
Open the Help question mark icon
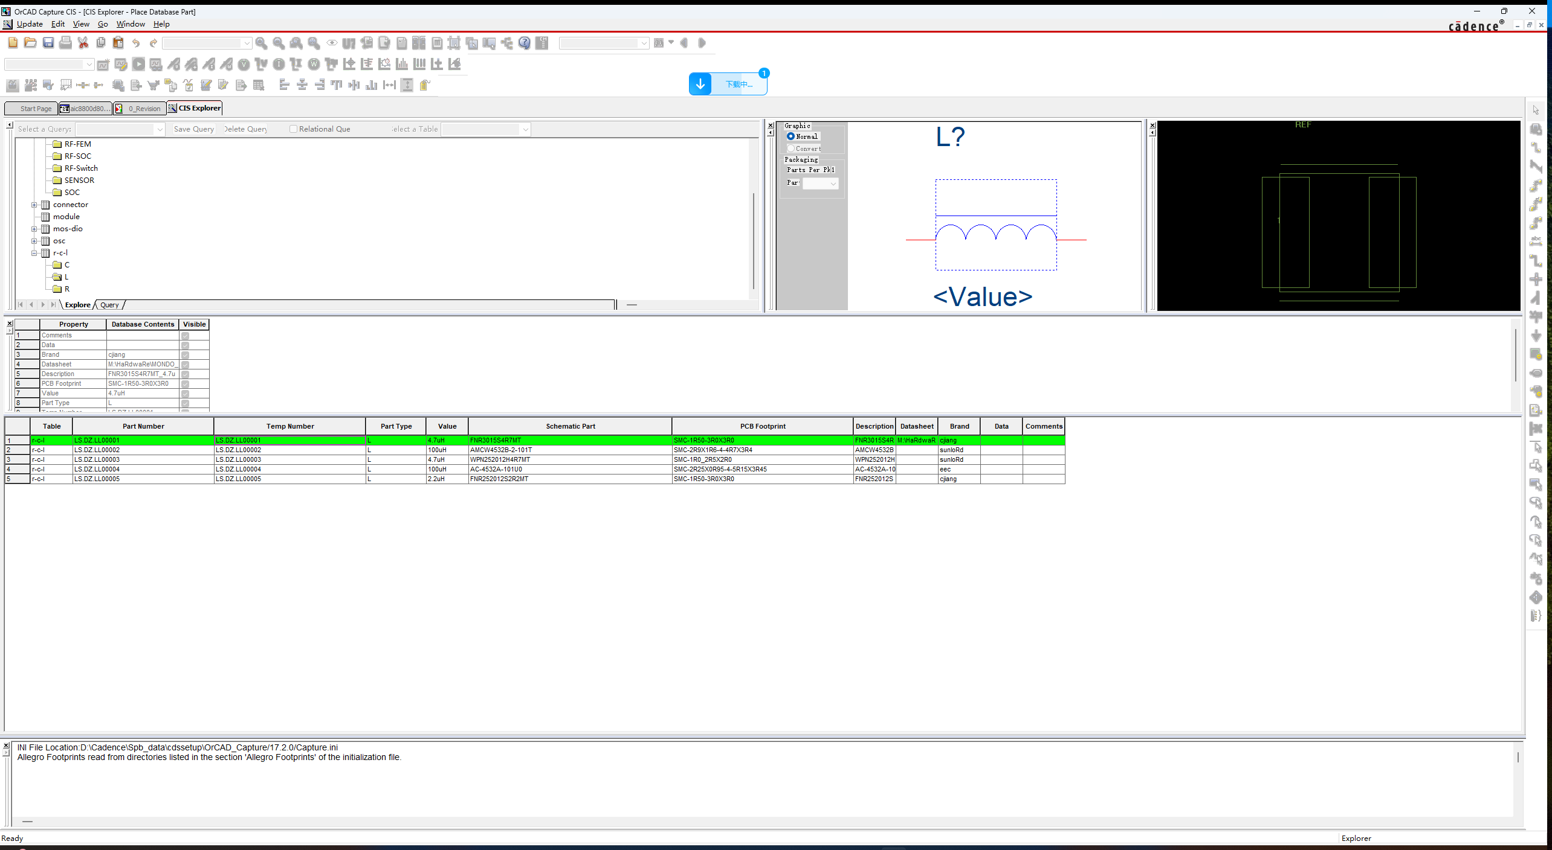[x=524, y=43]
